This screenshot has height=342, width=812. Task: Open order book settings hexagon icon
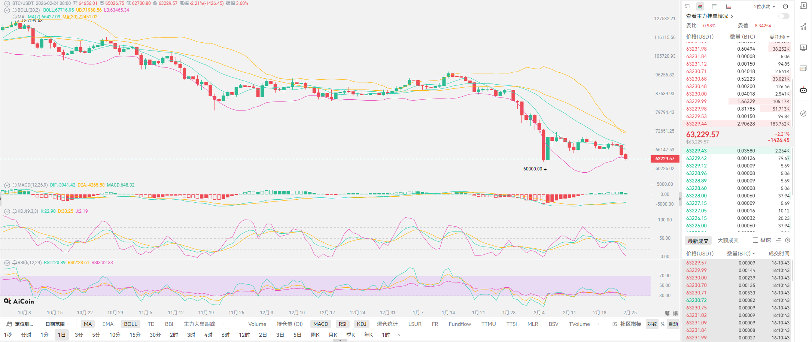785,6
